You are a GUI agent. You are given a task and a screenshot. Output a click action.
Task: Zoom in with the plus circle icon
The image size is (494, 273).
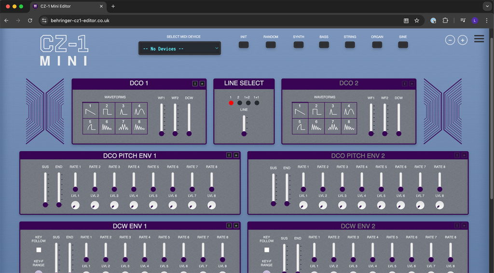[x=463, y=41]
